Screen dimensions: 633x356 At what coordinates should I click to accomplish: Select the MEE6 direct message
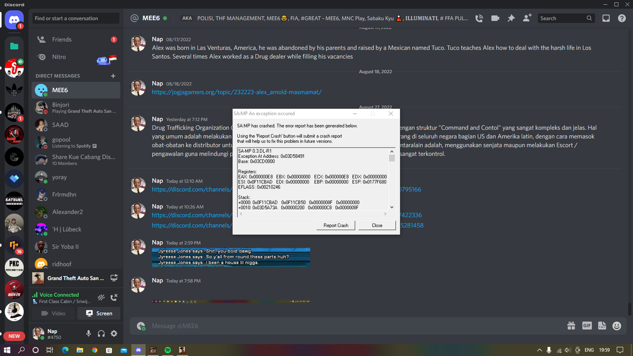[x=76, y=90]
